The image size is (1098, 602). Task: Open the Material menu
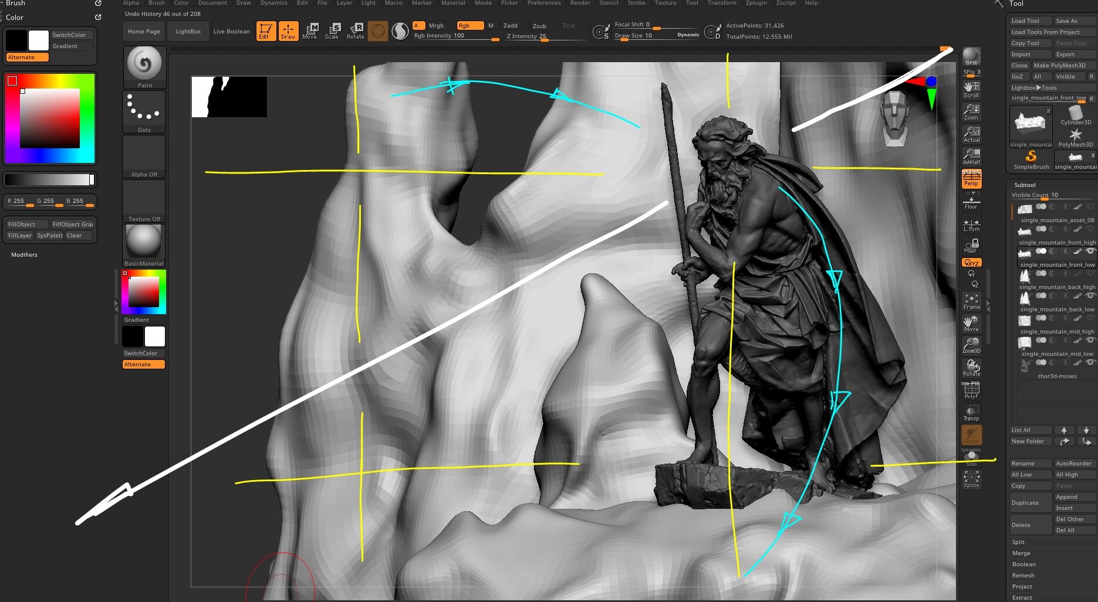coord(453,3)
